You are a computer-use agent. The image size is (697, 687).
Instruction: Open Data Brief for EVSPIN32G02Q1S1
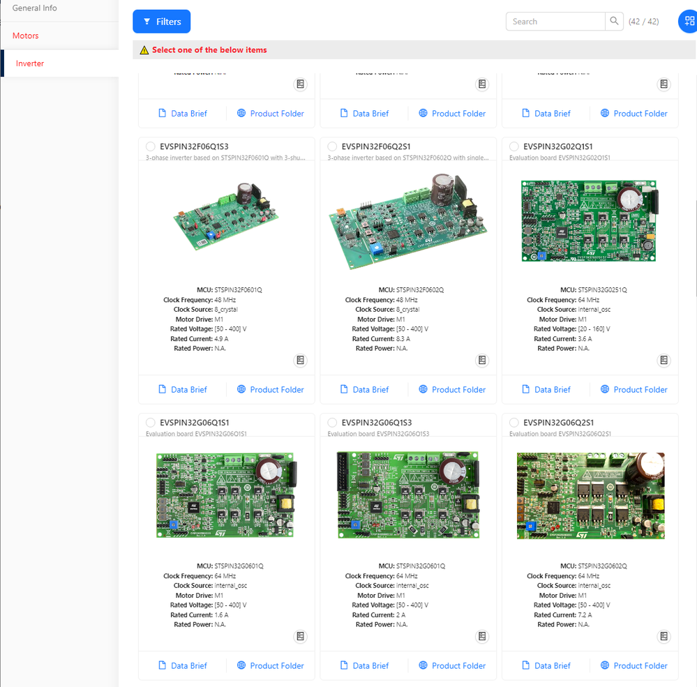coord(546,390)
